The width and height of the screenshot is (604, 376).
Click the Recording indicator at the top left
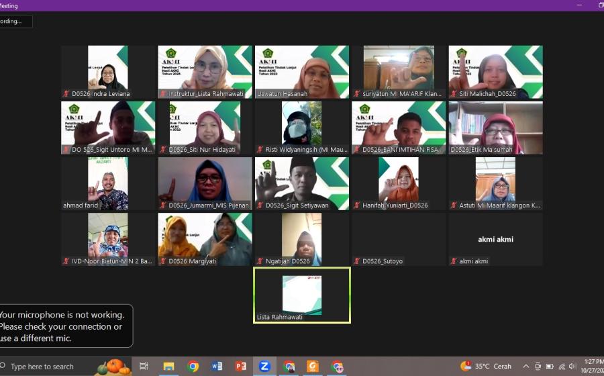(x=13, y=21)
